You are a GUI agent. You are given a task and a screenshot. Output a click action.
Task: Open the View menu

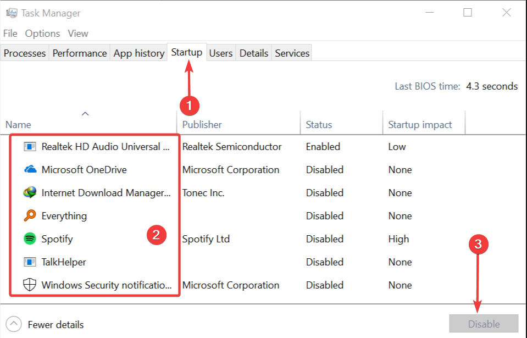[x=78, y=34]
